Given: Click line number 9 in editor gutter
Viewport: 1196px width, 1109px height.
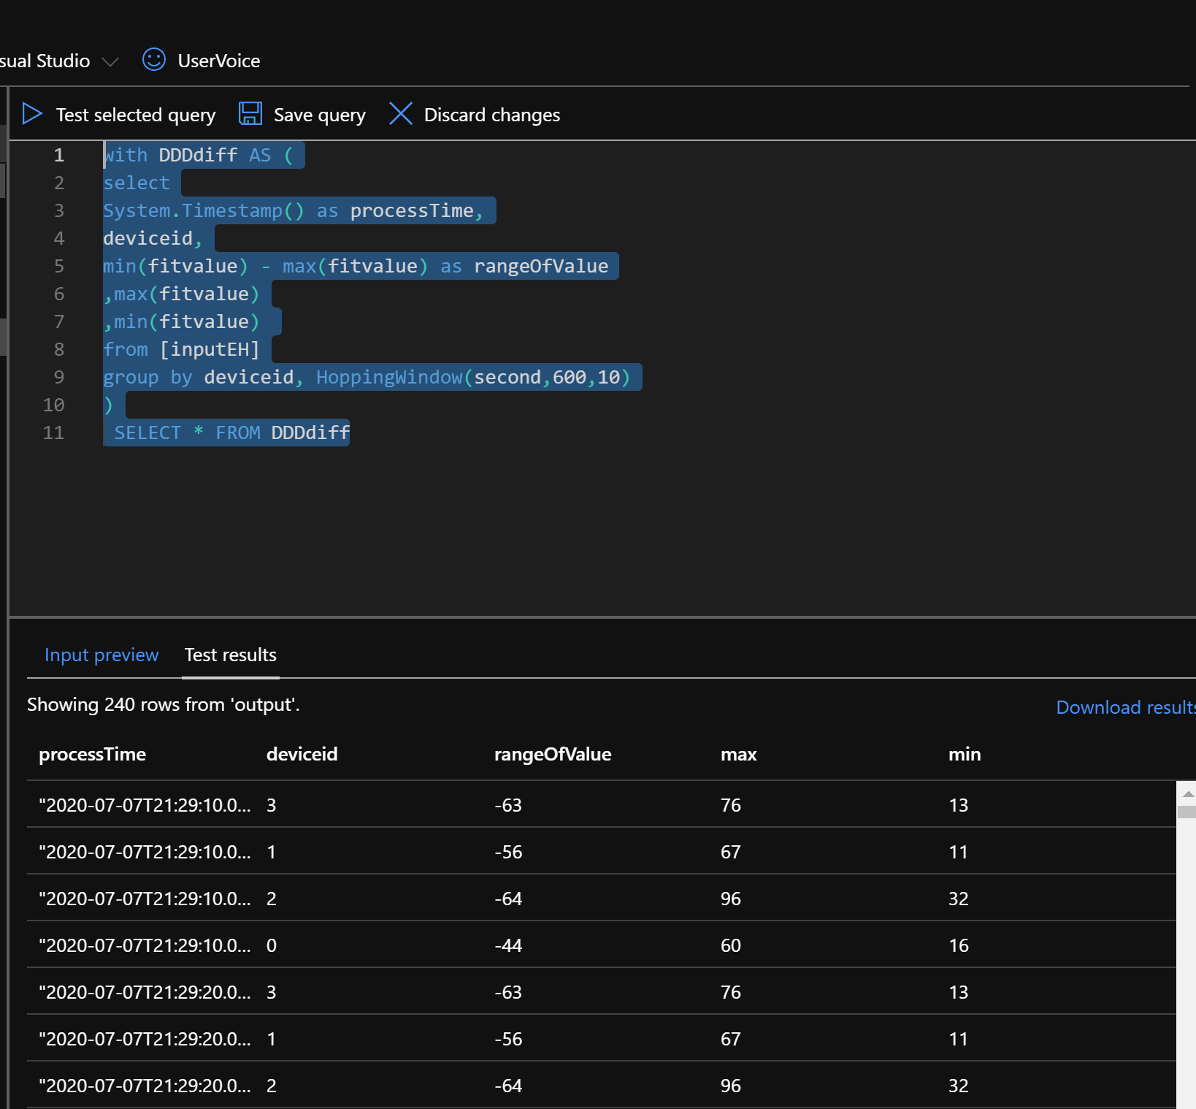Looking at the screenshot, I should [x=59, y=377].
